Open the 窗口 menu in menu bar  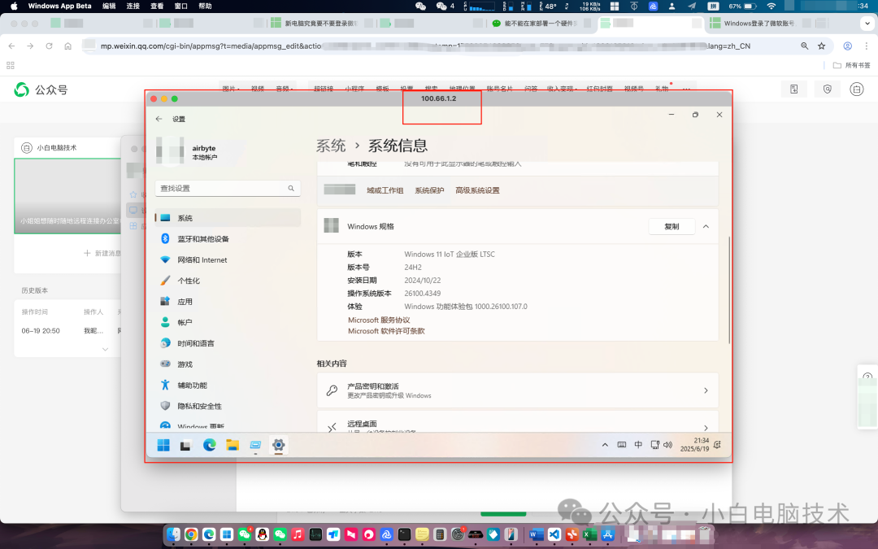[180, 7]
